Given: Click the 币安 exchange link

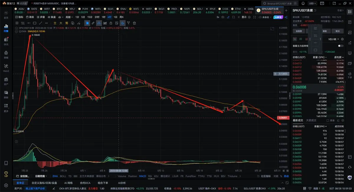Looking at the screenshot, I should [340, 10].
